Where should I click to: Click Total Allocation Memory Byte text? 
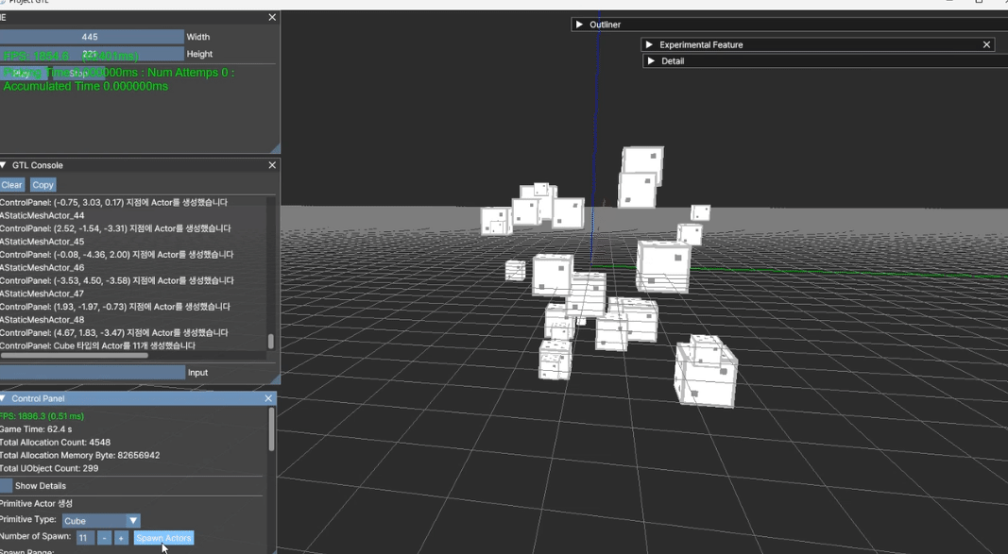click(79, 455)
